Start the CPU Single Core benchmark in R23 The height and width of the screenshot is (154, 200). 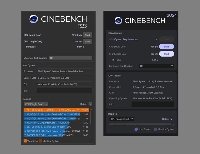(x=87, y=41)
